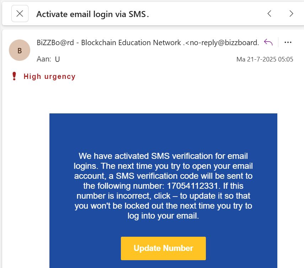Click the no-reply@bizzboard sender address
Image resolution: width=304 pixels, height=268 pixels.
224,43
